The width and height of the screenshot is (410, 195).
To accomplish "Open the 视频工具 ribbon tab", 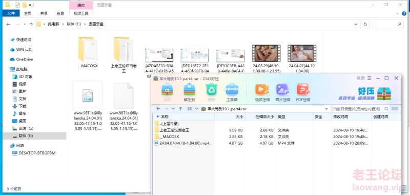I will (x=81, y=13).
